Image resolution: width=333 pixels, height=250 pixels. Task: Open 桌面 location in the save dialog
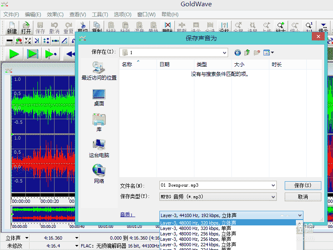(x=98, y=97)
